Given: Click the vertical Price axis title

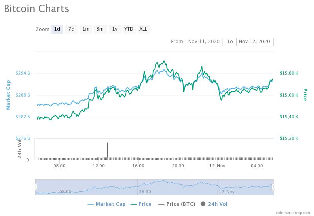Looking at the screenshot, I should tap(305, 95).
